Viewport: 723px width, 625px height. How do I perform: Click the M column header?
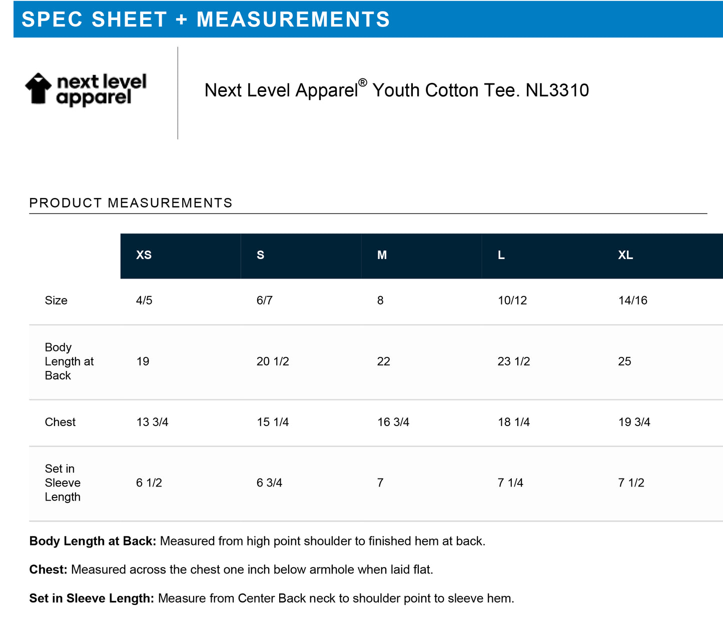coord(382,255)
